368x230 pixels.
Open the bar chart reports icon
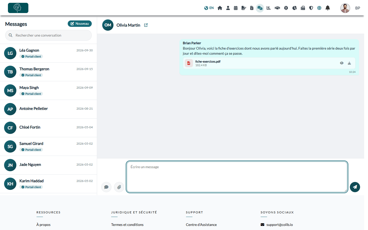(269, 8)
